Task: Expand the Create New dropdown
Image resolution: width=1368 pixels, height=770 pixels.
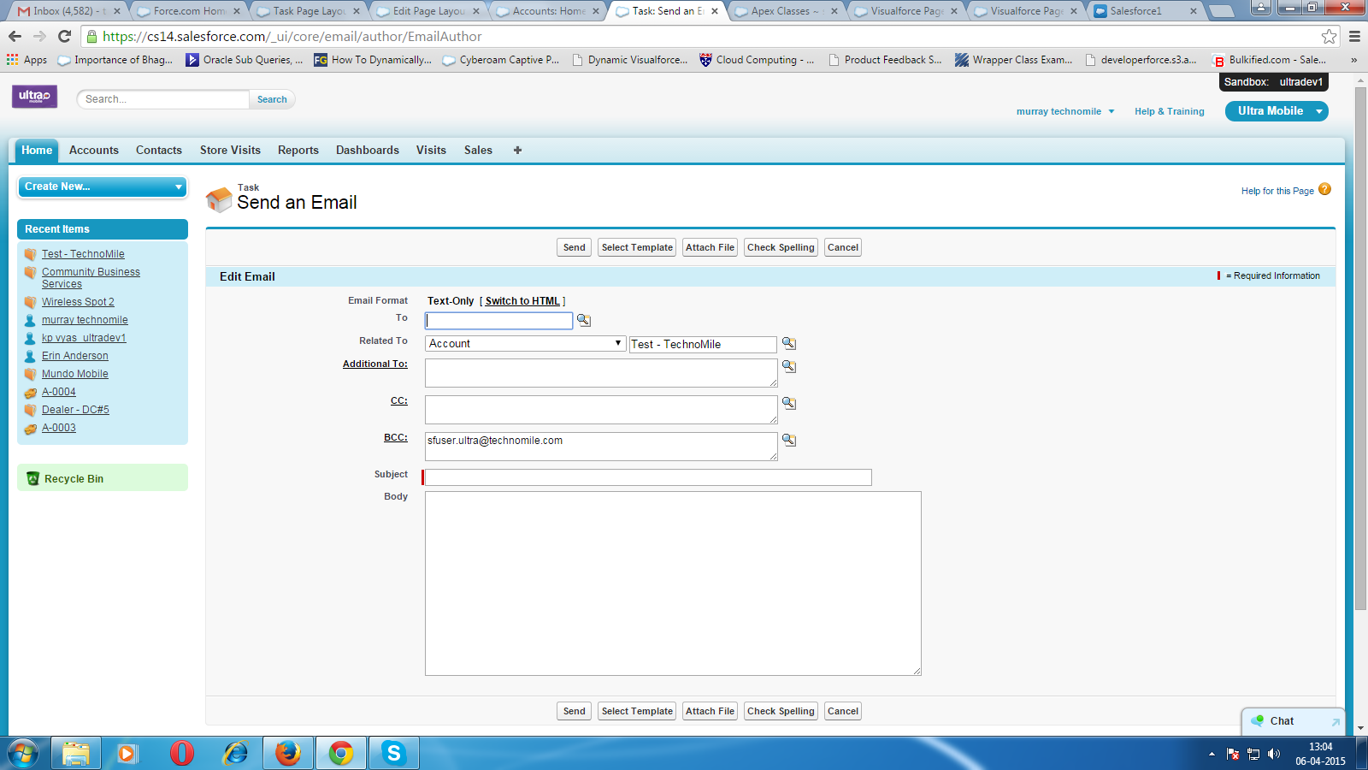Action: click(x=103, y=187)
